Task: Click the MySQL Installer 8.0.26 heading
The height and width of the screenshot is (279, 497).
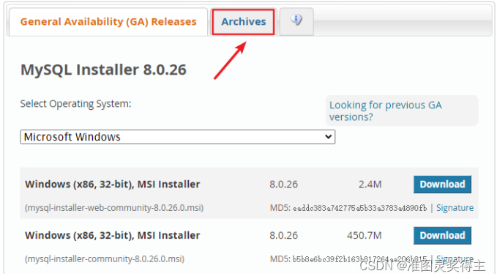Action: coord(103,70)
